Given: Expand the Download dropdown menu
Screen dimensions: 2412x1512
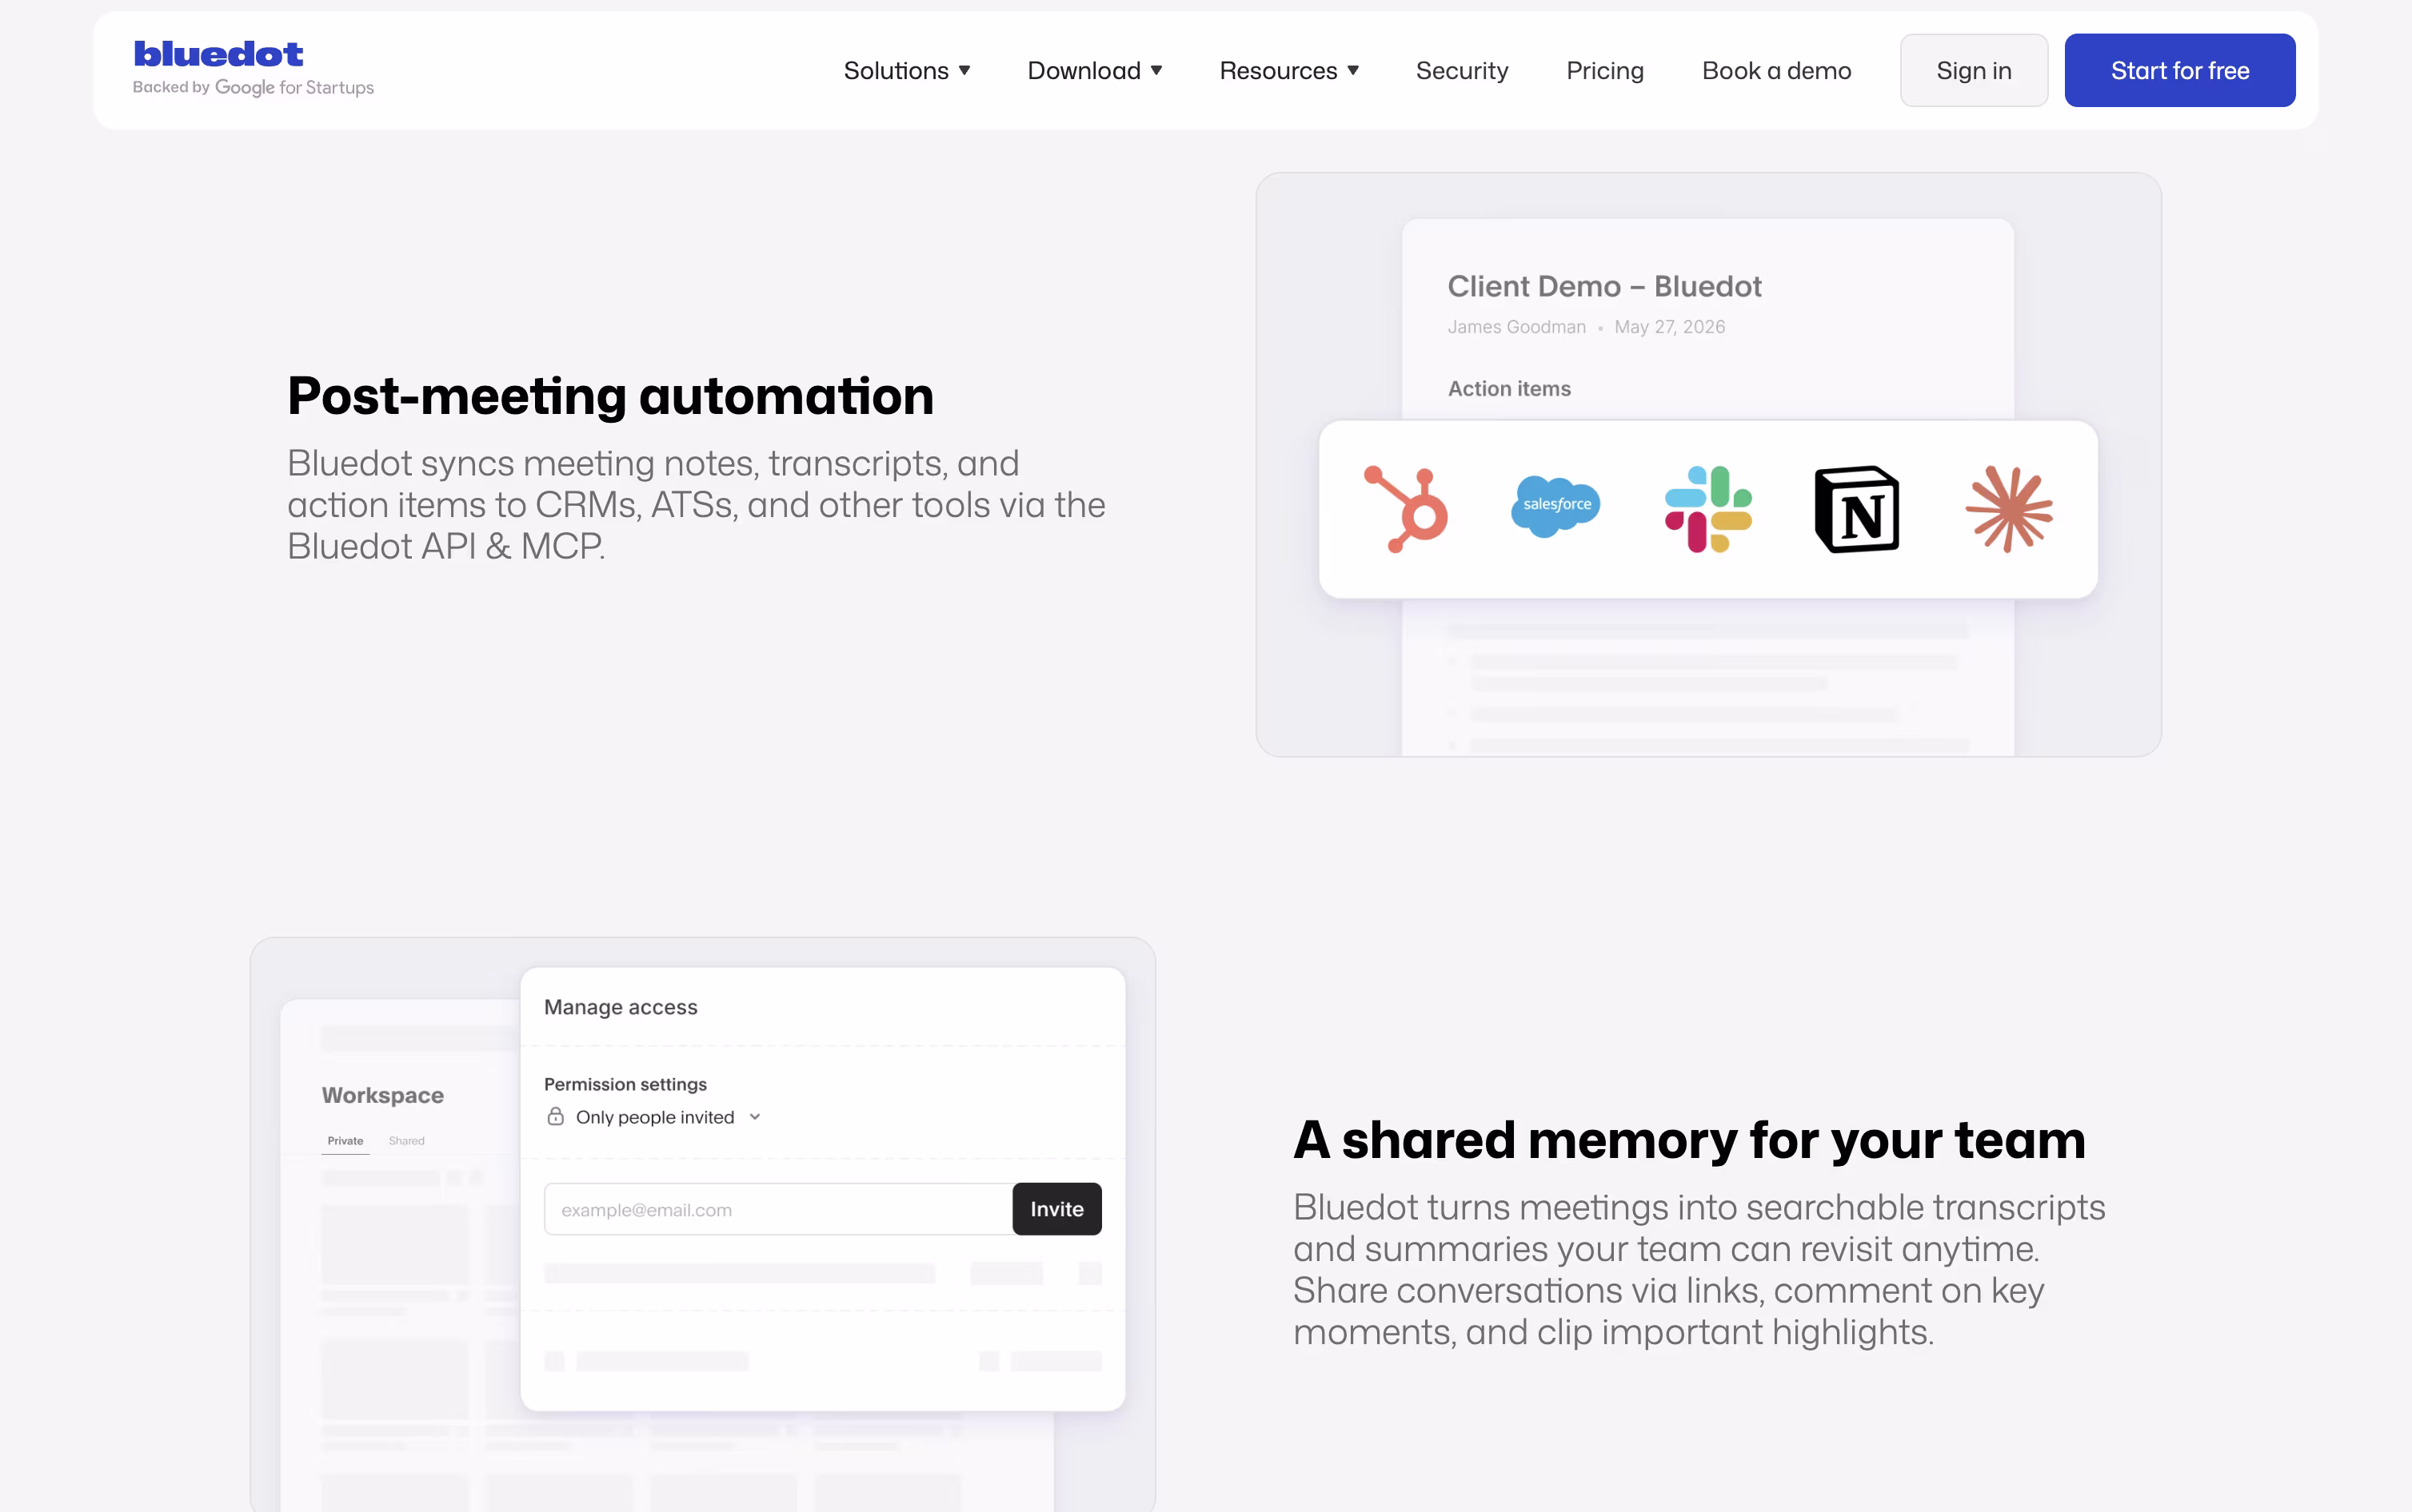Looking at the screenshot, I should 1095,71.
